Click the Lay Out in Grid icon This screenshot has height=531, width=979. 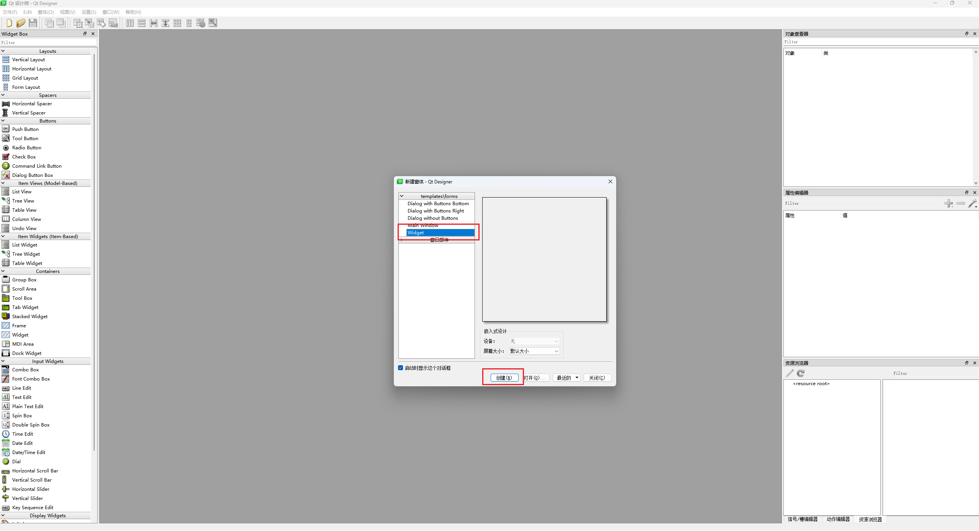pos(177,23)
